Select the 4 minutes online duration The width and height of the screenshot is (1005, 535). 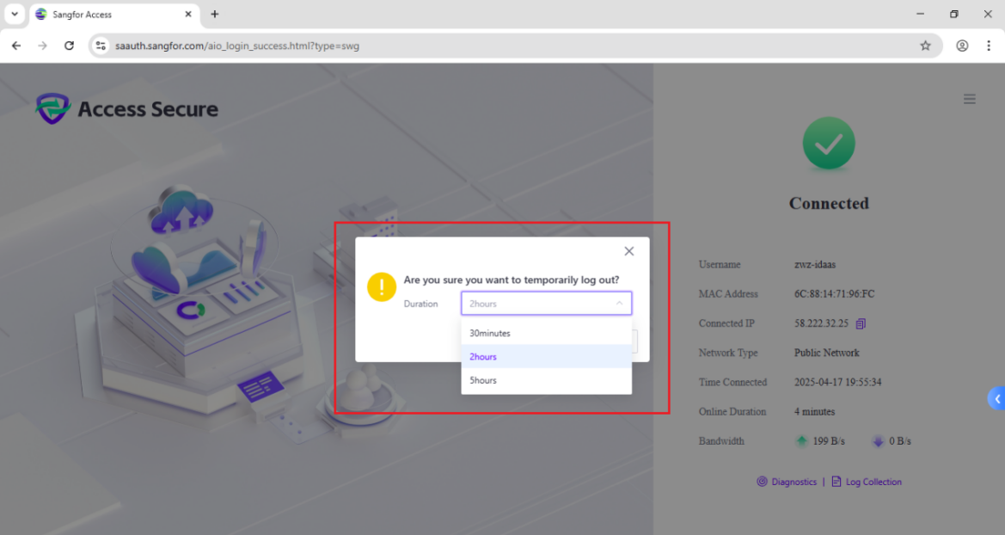[815, 412]
